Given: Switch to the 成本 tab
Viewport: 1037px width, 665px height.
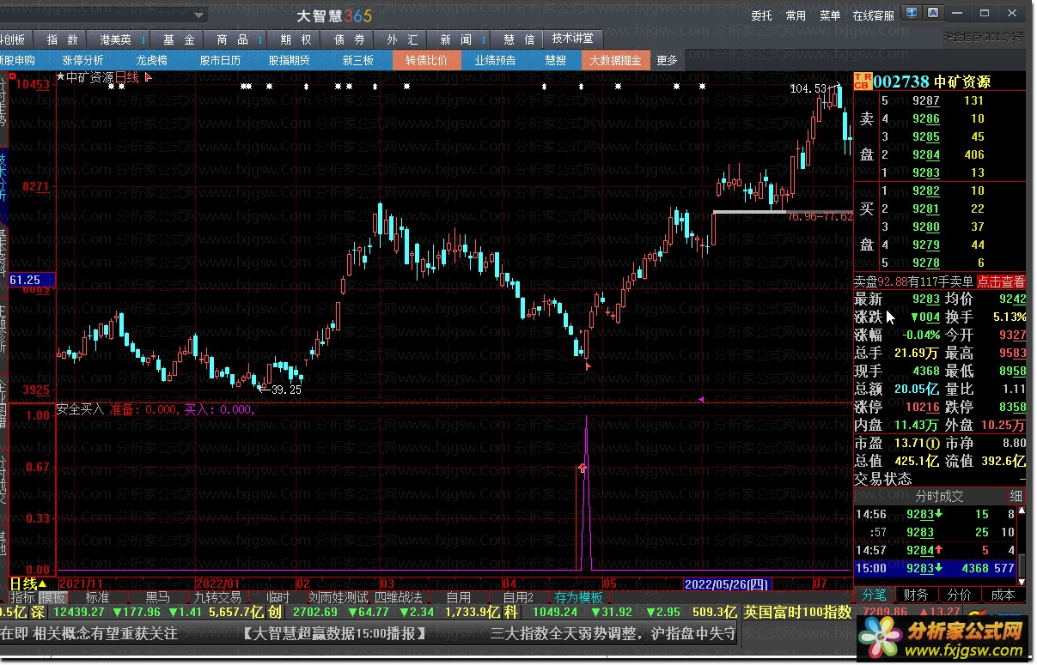Looking at the screenshot, I should tap(1003, 595).
